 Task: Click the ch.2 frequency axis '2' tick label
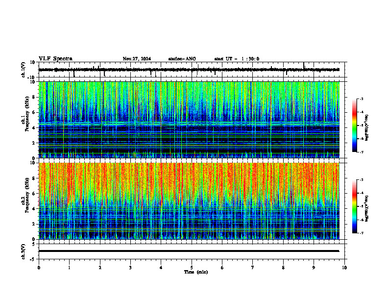click(x=34, y=224)
